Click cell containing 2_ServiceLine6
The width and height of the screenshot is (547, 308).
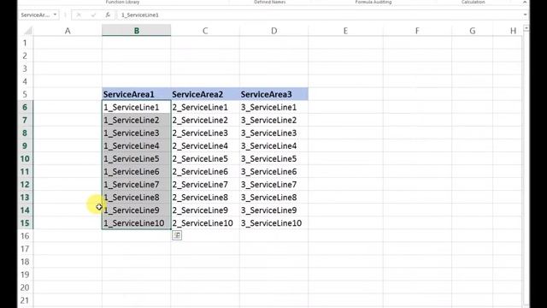[x=205, y=171]
